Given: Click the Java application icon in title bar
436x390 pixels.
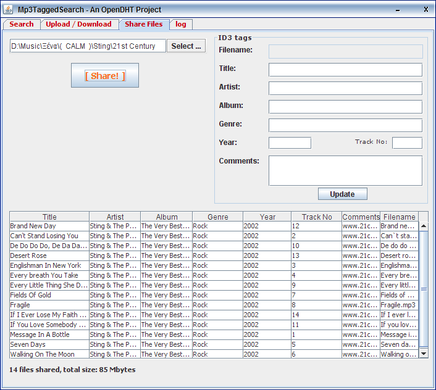Looking at the screenshot, I should tap(8, 9).
